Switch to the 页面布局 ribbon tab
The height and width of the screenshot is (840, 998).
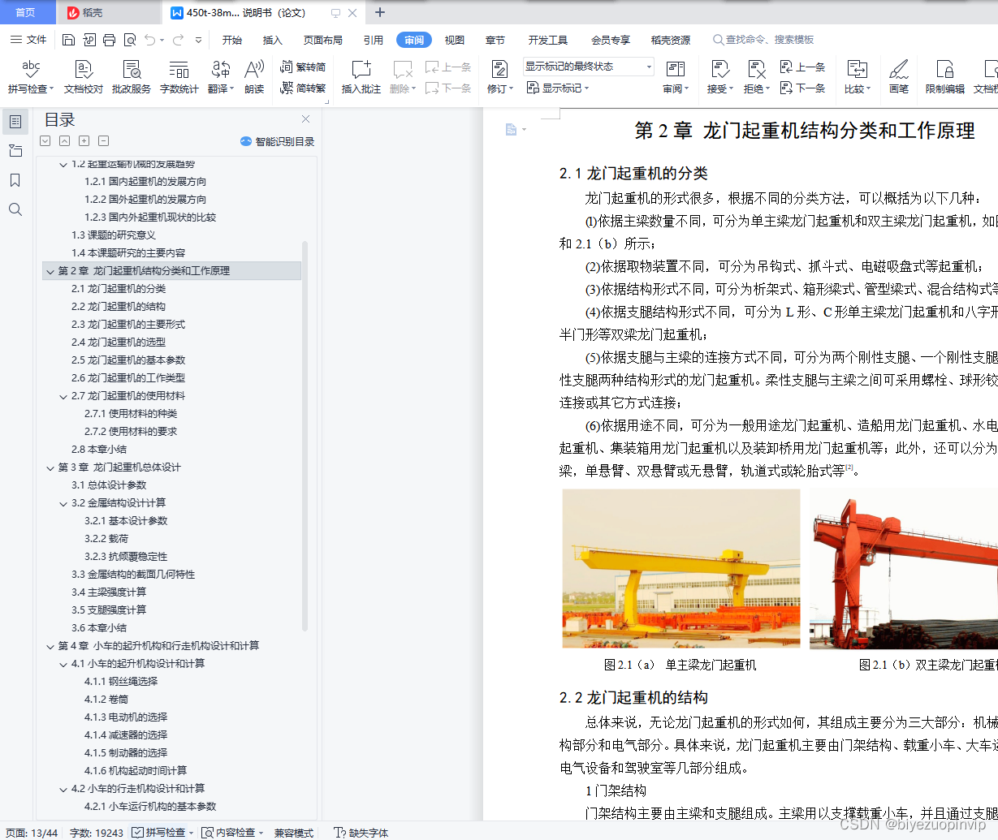(x=323, y=40)
